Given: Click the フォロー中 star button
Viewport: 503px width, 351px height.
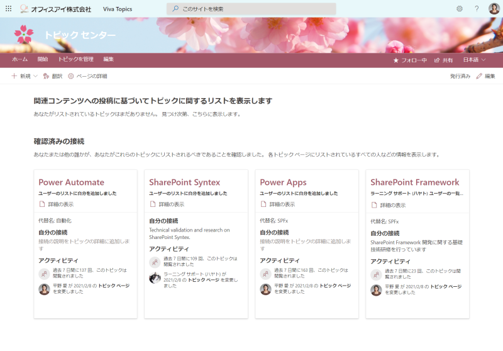Looking at the screenshot, I should pyautogui.click(x=410, y=60).
